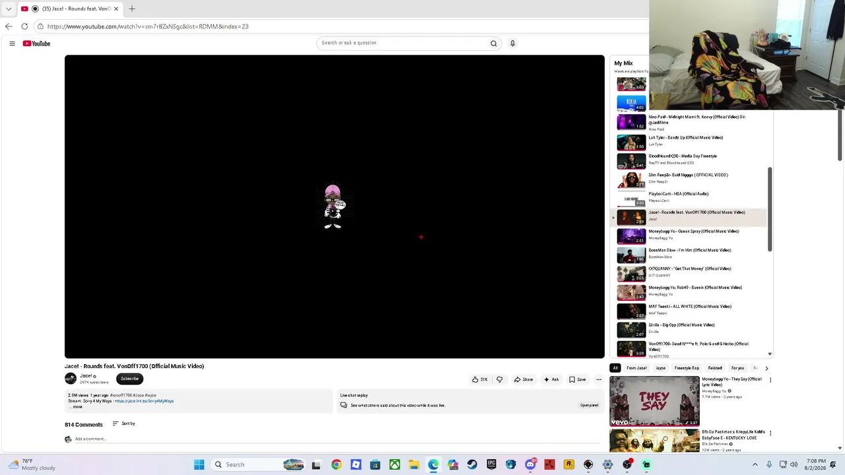Open Discord from taskbar
845x475 pixels.
(530, 464)
